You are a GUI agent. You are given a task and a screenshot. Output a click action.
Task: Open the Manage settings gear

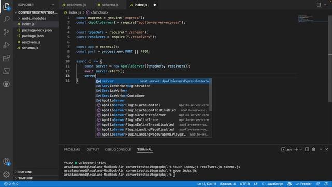pyautogui.click(x=7, y=175)
